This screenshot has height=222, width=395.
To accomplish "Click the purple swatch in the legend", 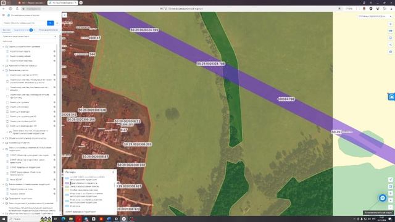I will click(67, 183).
